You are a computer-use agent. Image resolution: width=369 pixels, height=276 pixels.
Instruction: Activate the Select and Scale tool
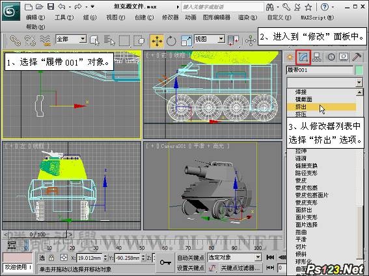coord(186,40)
